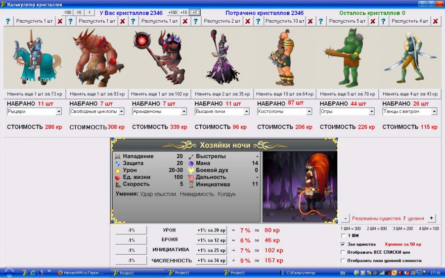Subtract 100 crystals with the -100 button
445x278 pixels.
[x=67, y=12]
